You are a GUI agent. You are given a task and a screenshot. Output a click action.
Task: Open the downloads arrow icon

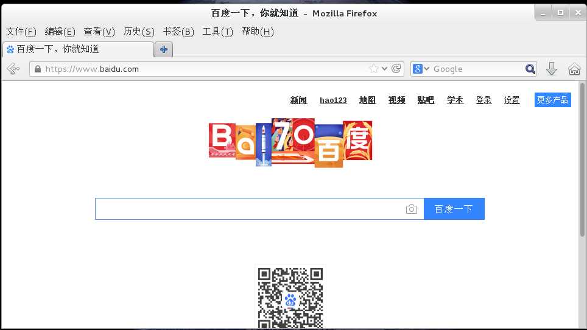pos(552,69)
